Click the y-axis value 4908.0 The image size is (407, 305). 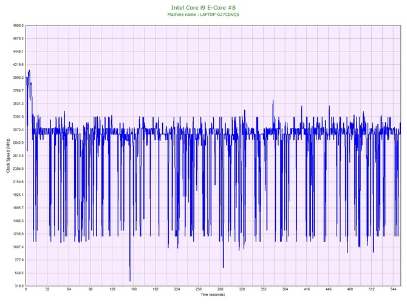[18, 25]
